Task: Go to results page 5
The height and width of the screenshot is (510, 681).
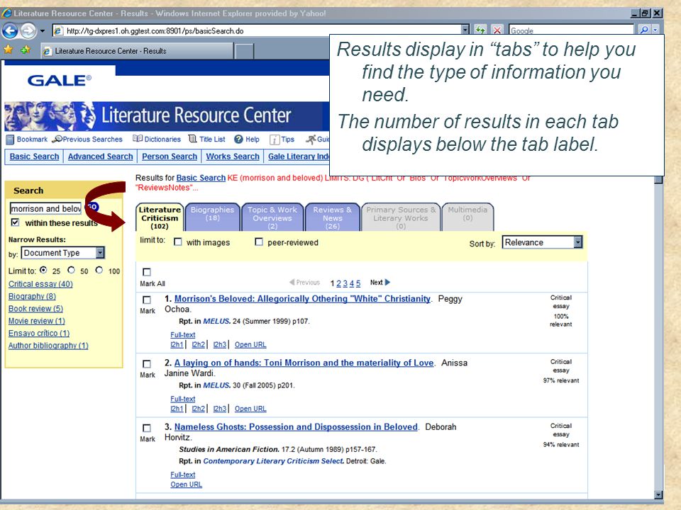Action: pos(358,283)
